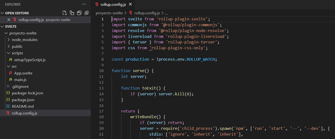
Task: Click the stdio property on line 21
Action: pyautogui.click(x=155, y=134)
